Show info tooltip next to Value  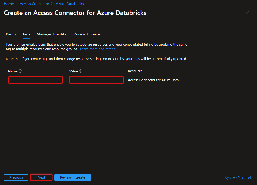coord(81,71)
